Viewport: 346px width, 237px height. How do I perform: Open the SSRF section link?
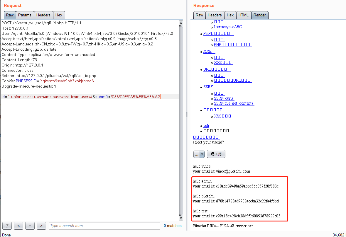[210, 87]
